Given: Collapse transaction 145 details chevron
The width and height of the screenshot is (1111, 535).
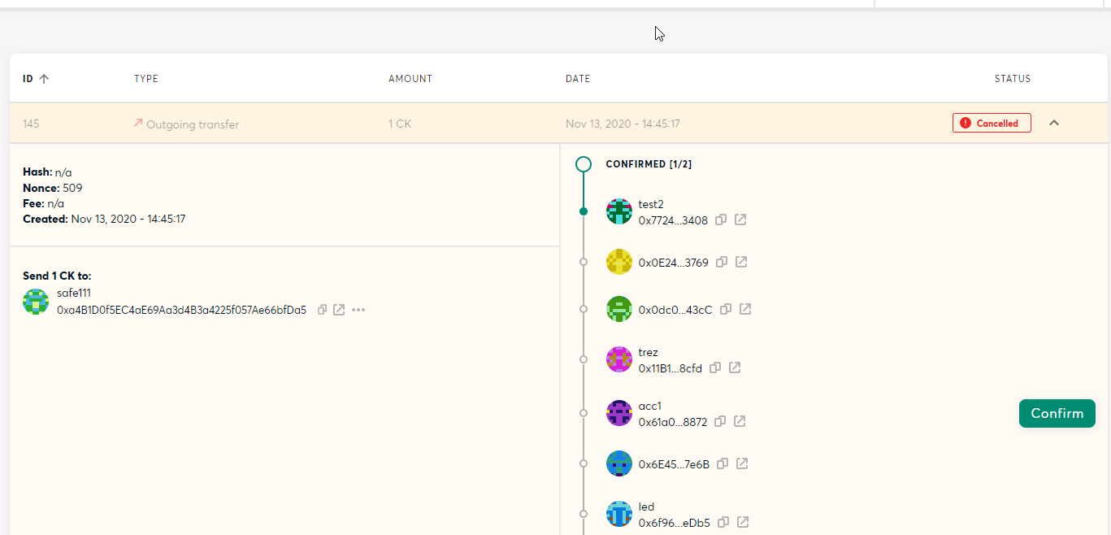Looking at the screenshot, I should pyautogui.click(x=1054, y=123).
